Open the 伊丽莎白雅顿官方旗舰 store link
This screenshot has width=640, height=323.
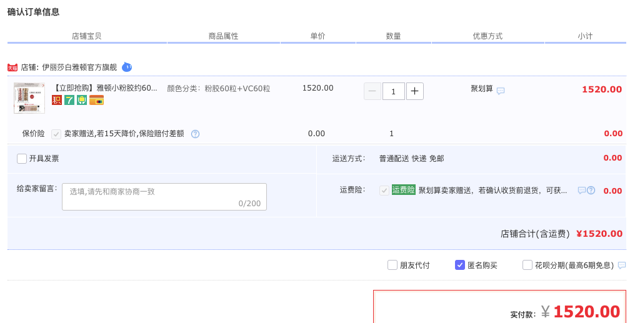pos(79,67)
